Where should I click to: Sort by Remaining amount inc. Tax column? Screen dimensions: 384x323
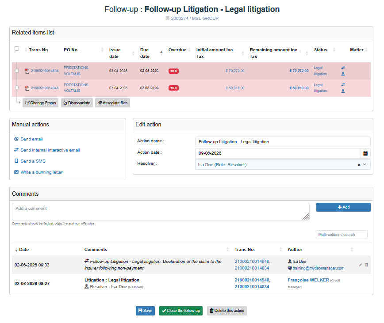click(x=307, y=53)
